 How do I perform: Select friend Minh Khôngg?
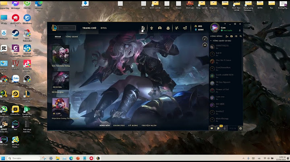tap(226, 119)
